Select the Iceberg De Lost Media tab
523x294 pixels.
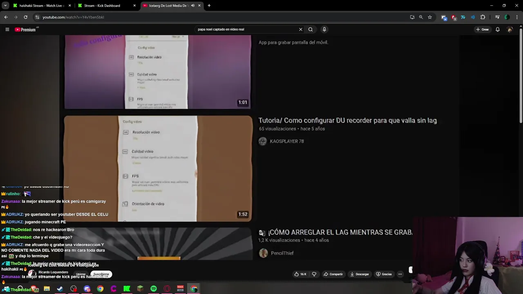pyautogui.click(x=168, y=6)
